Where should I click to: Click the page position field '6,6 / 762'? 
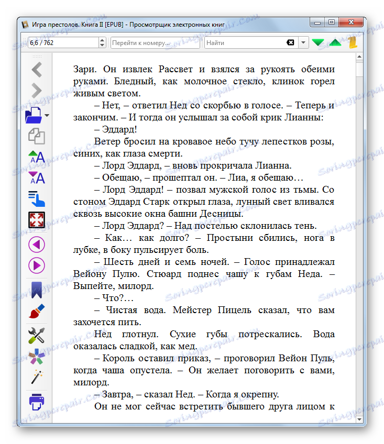[x=63, y=43]
